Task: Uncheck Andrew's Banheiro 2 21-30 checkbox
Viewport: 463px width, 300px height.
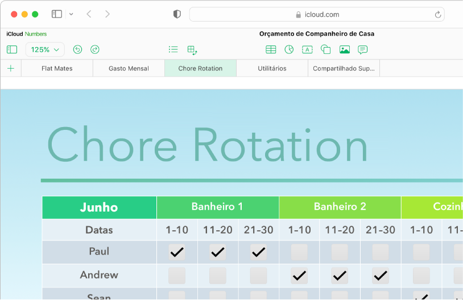Action: click(x=381, y=276)
